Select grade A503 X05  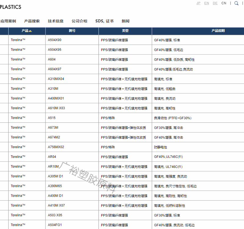click(55, 215)
